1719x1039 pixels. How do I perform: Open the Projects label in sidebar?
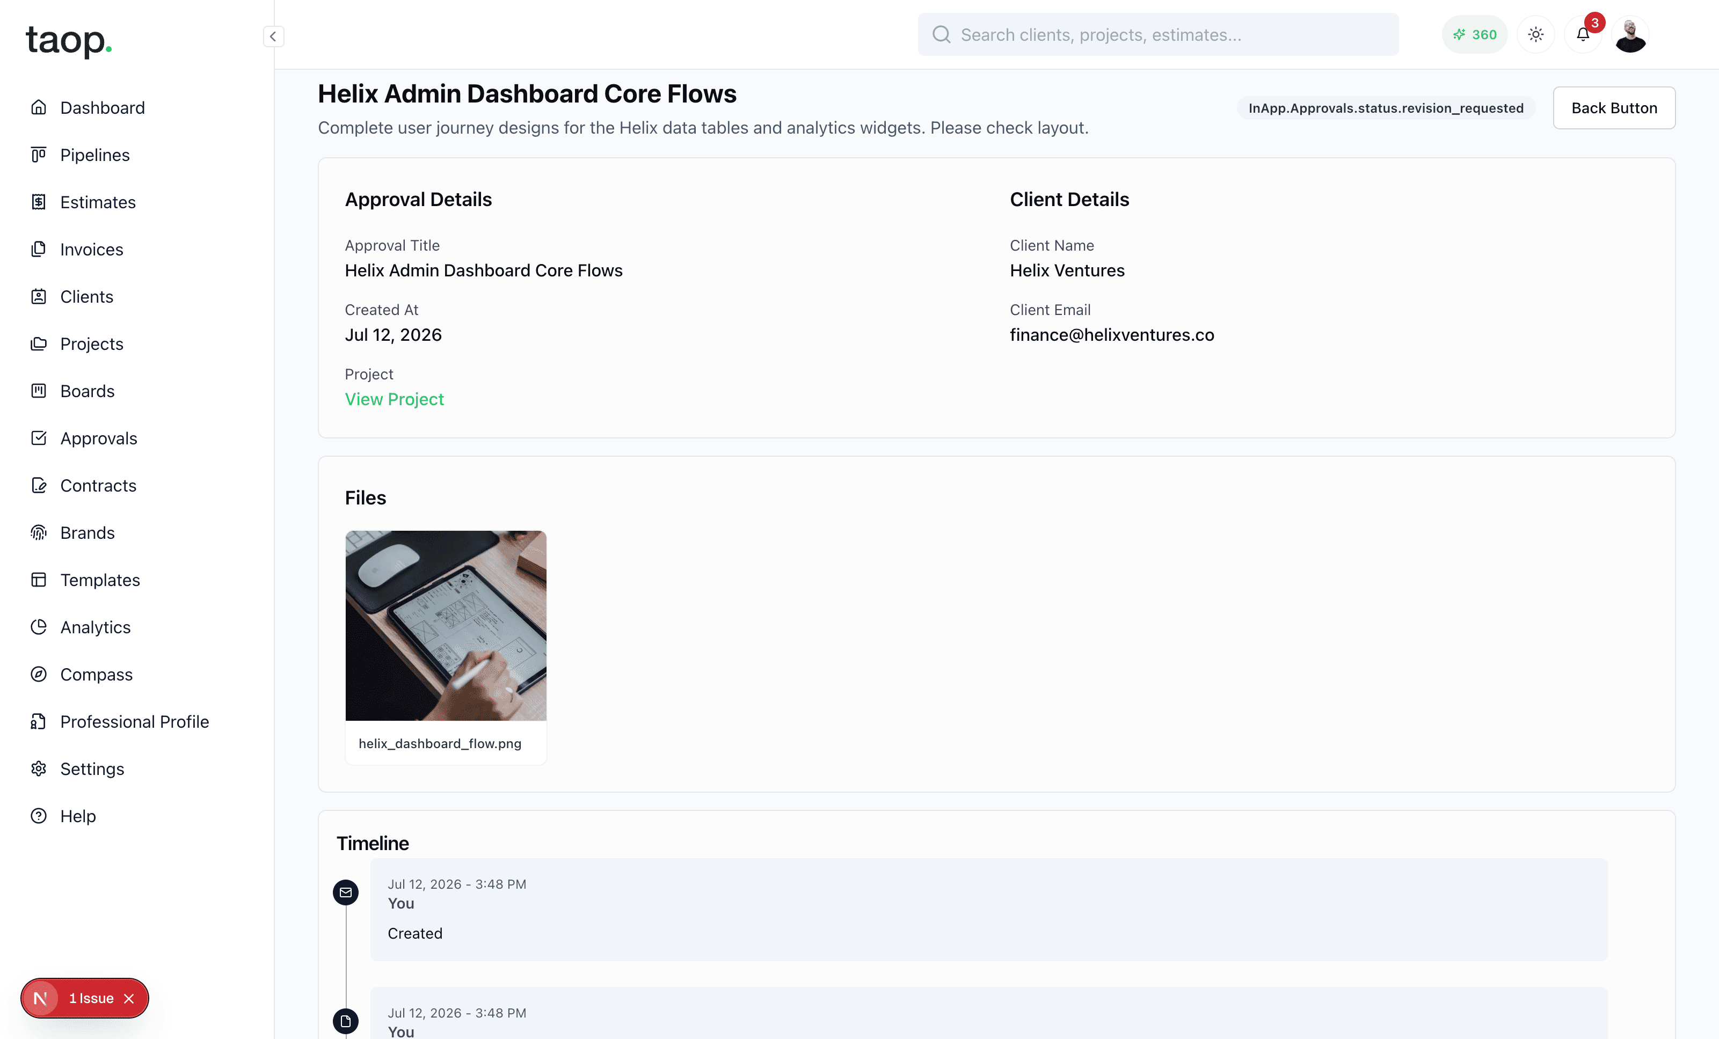[x=91, y=344]
